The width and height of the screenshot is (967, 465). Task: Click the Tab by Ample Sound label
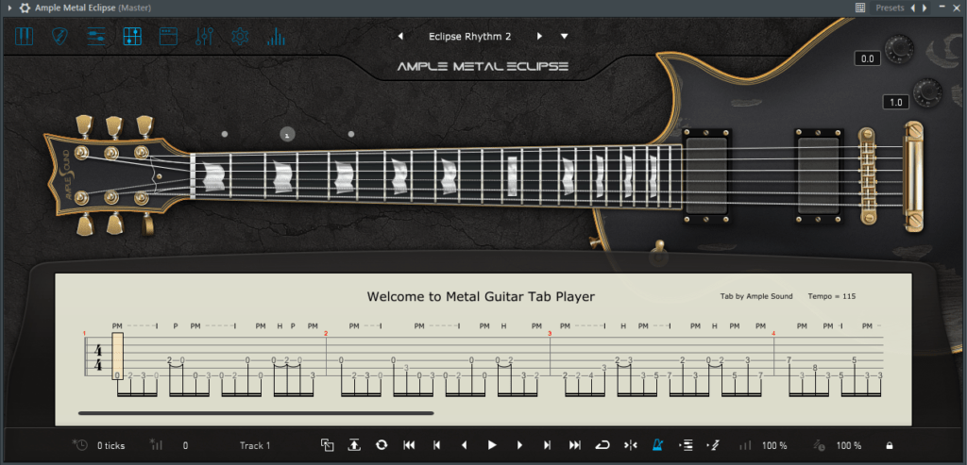click(756, 296)
